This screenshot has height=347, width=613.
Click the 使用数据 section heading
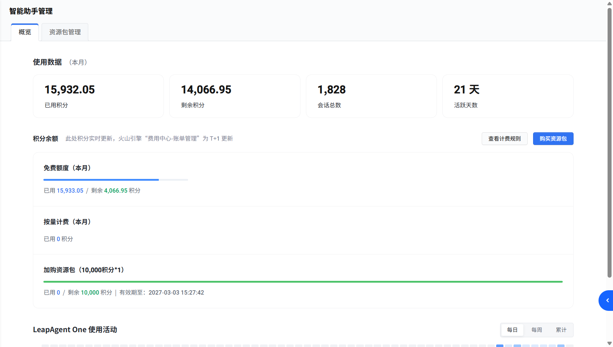point(47,62)
